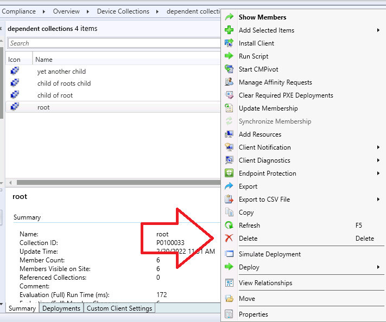The width and height of the screenshot is (386, 322).
Task: Click horizontal scrollbar left arrow
Action: point(10,183)
